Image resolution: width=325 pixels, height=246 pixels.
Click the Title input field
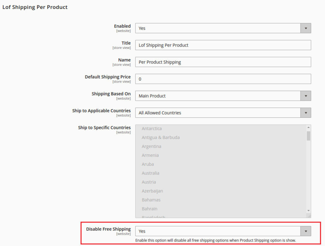coord(223,45)
